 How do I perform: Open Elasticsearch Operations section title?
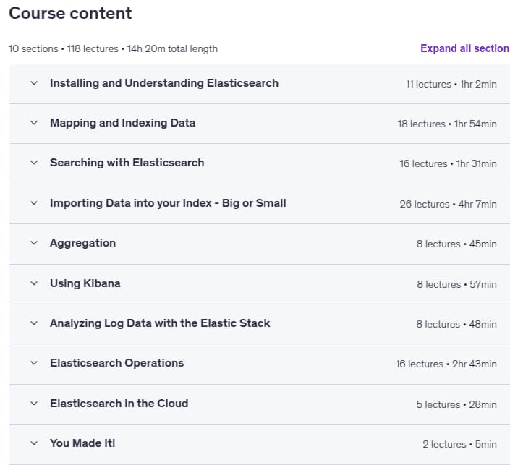tap(116, 363)
